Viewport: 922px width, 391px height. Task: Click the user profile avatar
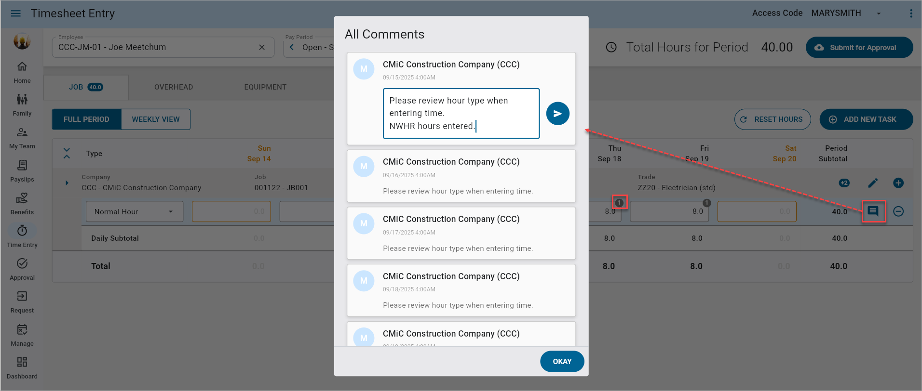(22, 41)
